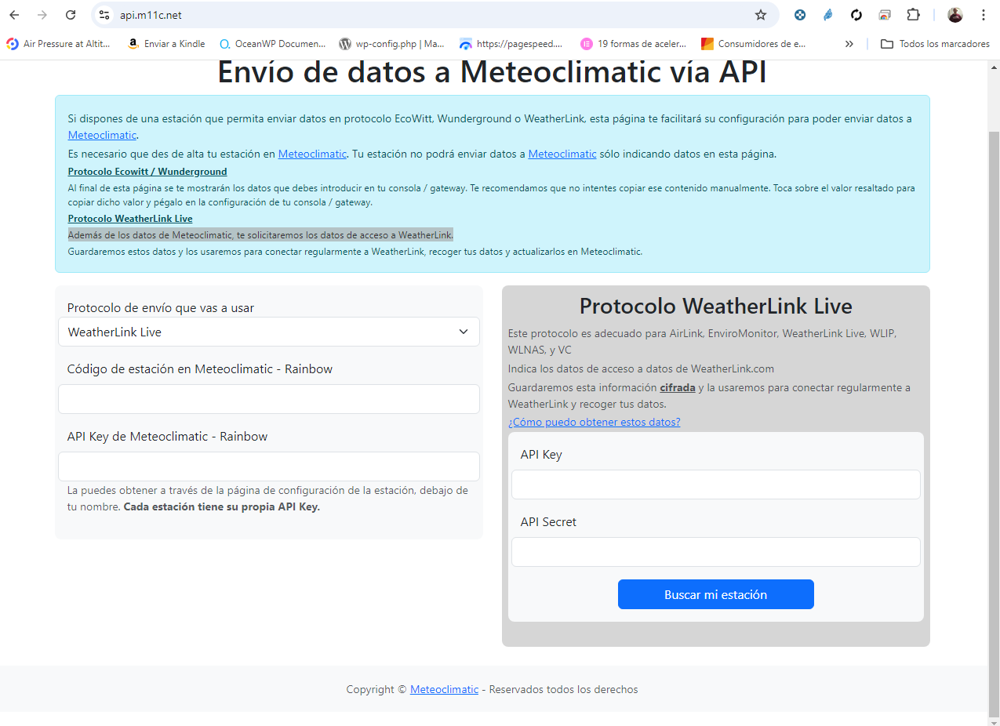Click the Meteoclimatic Rainbow API Key field

(269, 466)
